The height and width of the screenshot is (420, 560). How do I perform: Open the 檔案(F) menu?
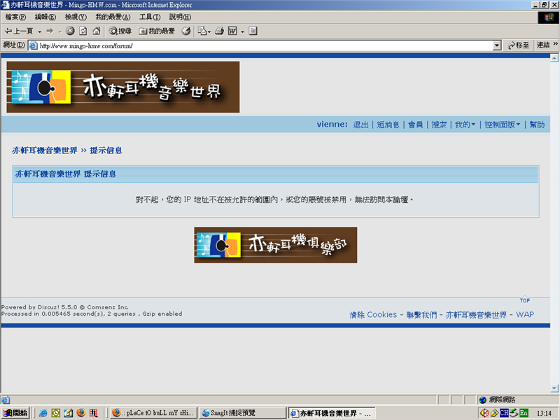coord(15,17)
